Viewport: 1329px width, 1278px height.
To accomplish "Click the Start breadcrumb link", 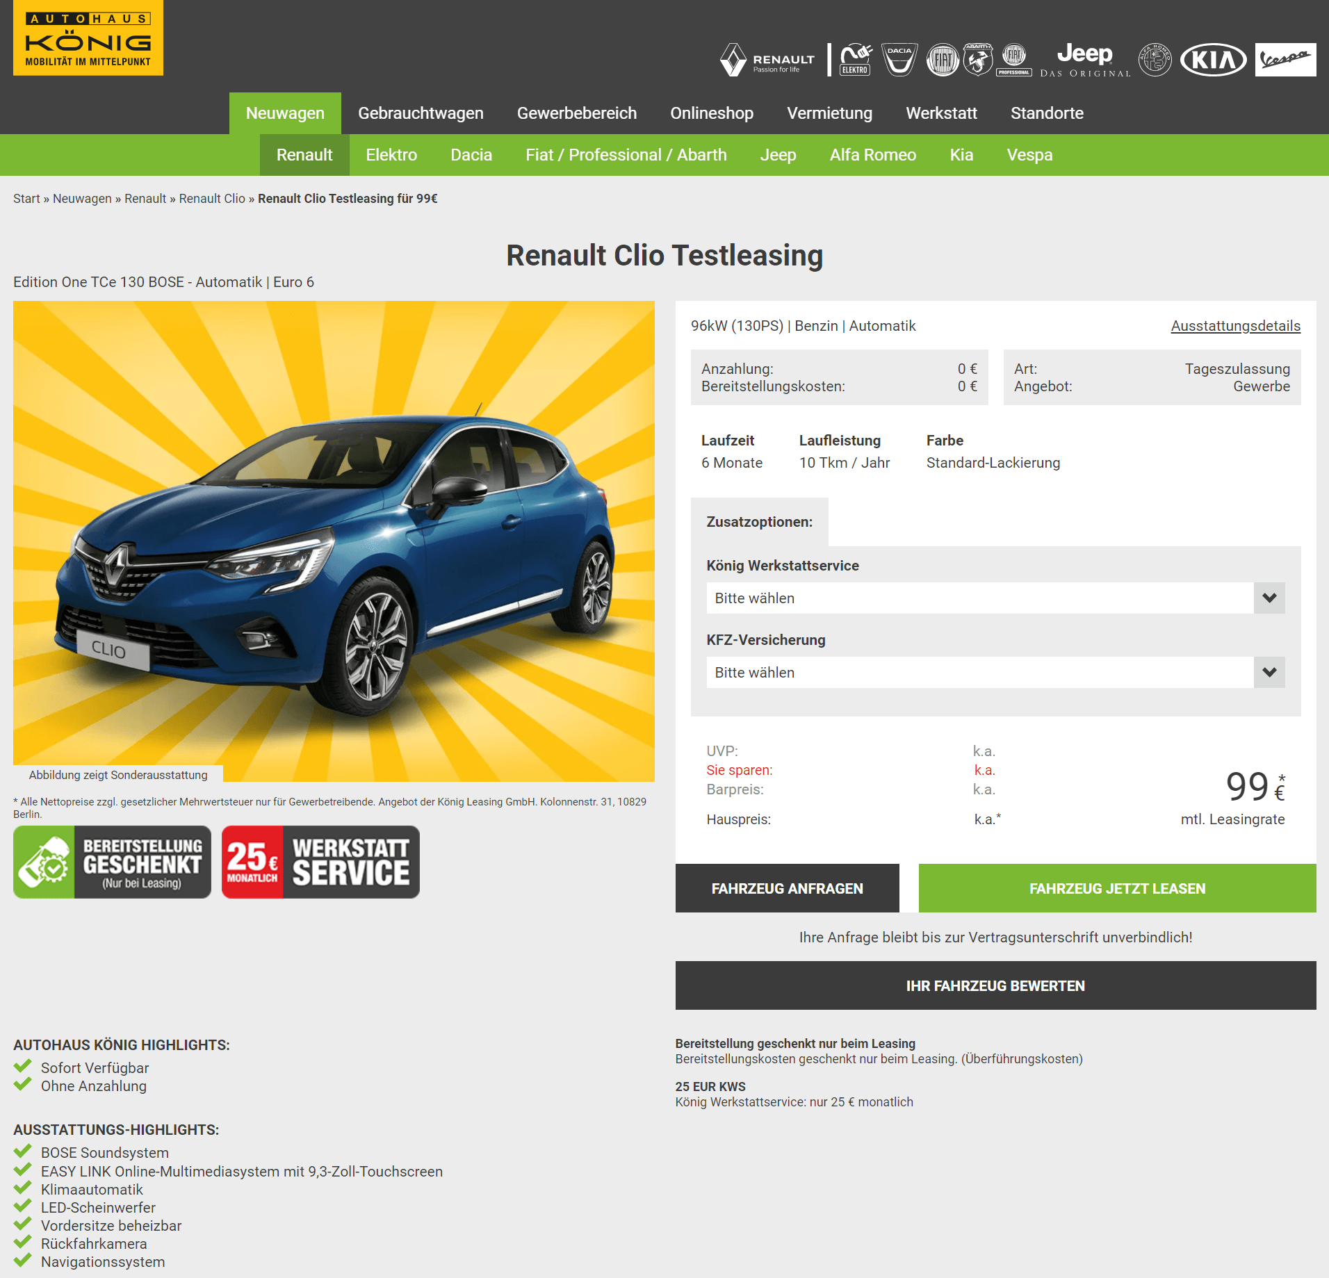I will click(26, 199).
